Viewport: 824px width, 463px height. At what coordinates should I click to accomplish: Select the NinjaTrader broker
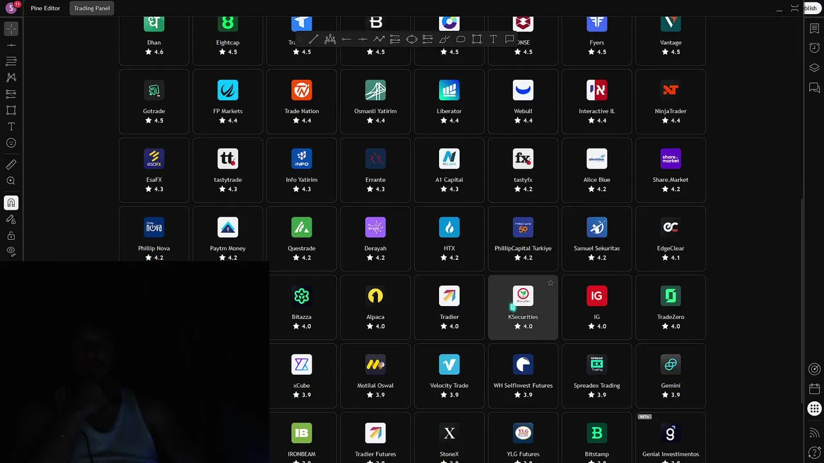(x=671, y=102)
